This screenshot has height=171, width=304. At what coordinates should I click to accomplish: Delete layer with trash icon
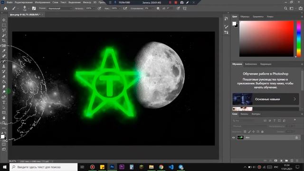297,161
